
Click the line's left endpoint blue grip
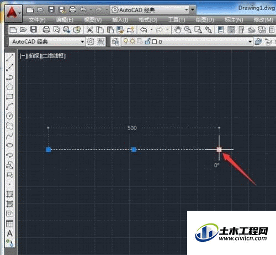click(x=48, y=149)
